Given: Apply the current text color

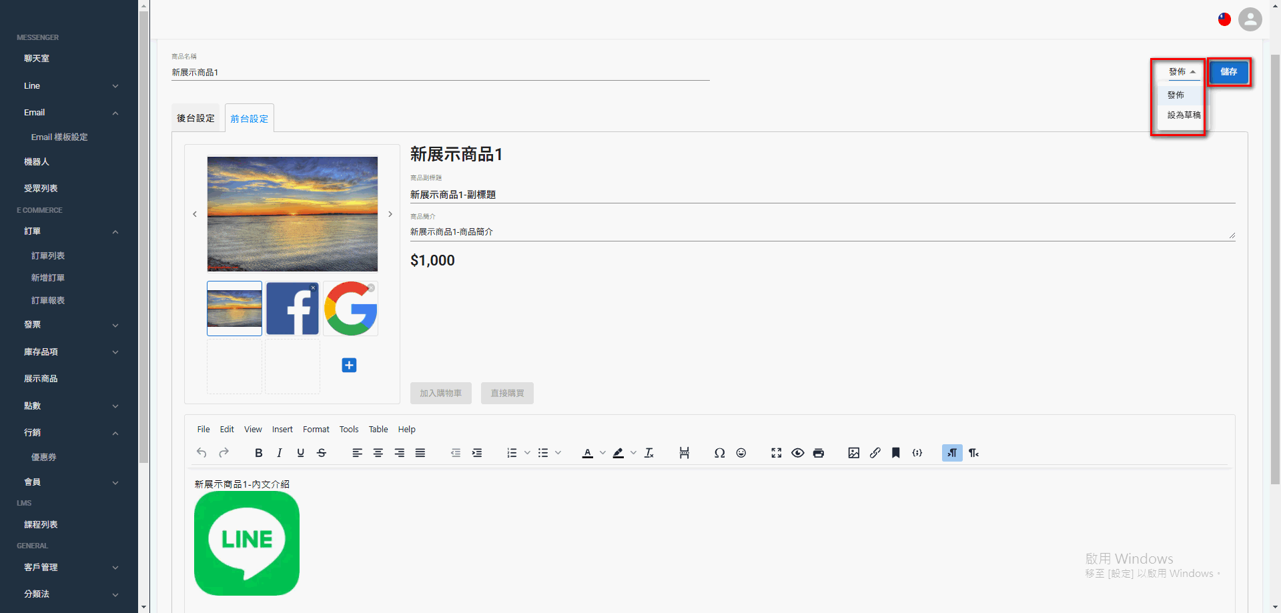Looking at the screenshot, I should click(x=588, y=453).
